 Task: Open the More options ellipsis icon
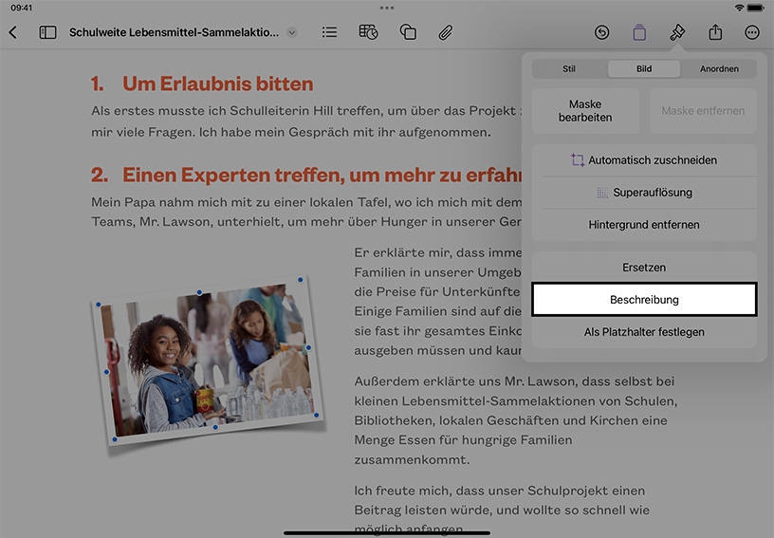pos(752,32)
